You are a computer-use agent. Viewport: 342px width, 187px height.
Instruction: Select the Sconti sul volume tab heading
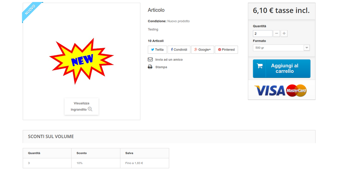pos(51,136)
